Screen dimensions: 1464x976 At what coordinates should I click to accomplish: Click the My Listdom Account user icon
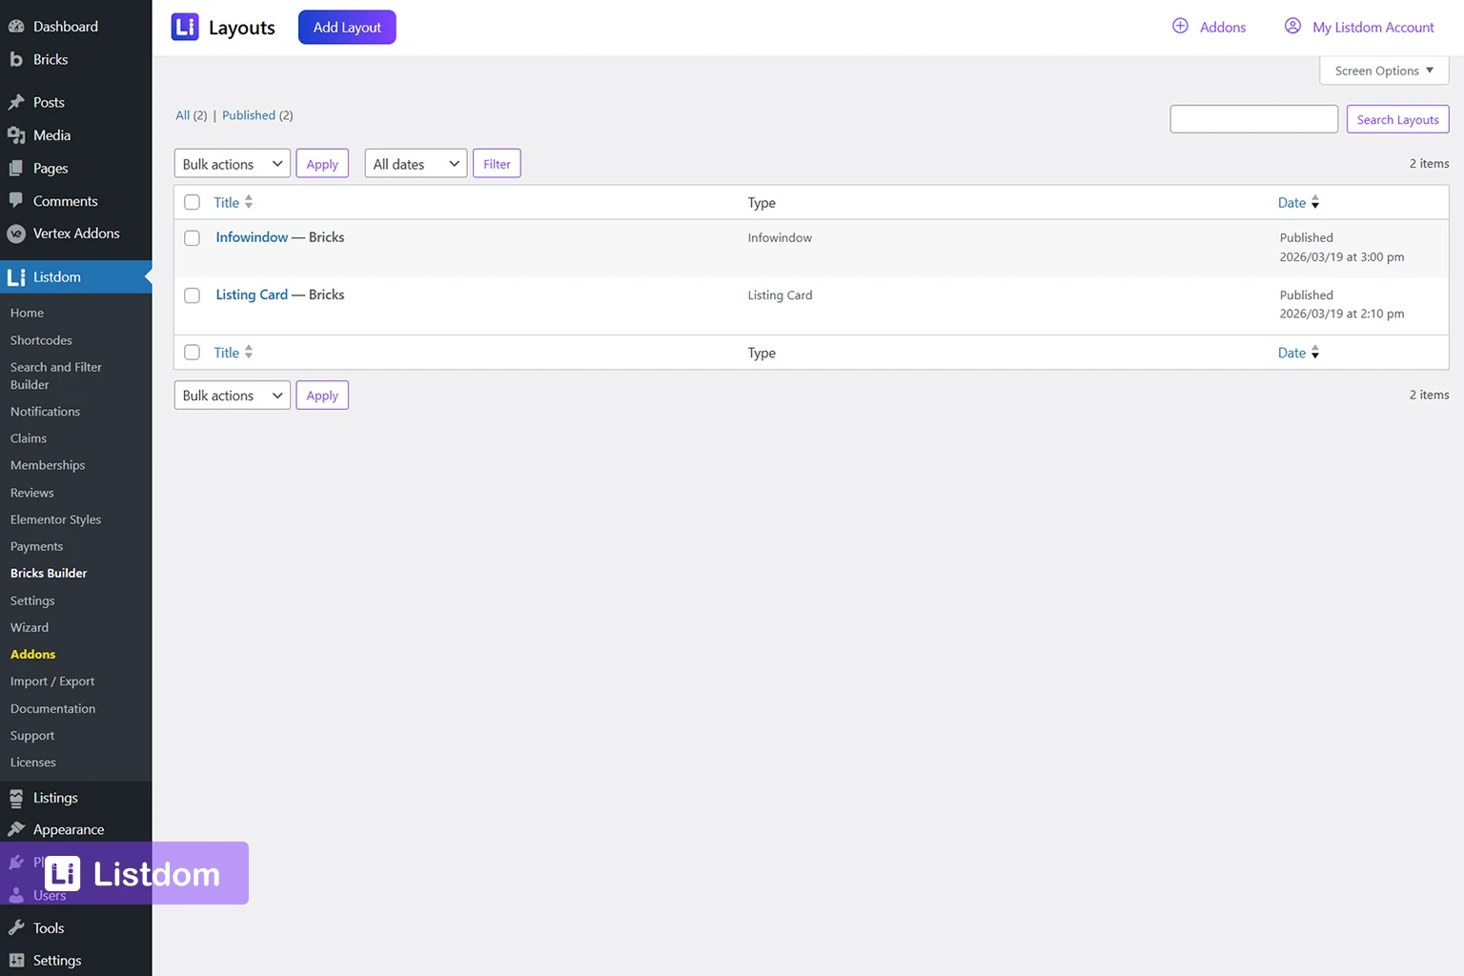pos(1292,27)
